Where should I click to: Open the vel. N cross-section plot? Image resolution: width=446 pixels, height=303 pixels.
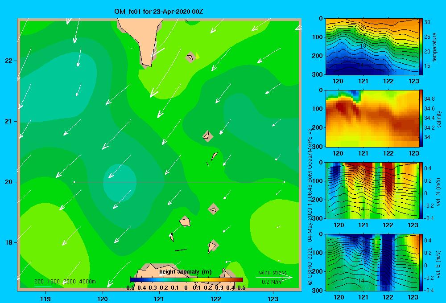point(372,190)
